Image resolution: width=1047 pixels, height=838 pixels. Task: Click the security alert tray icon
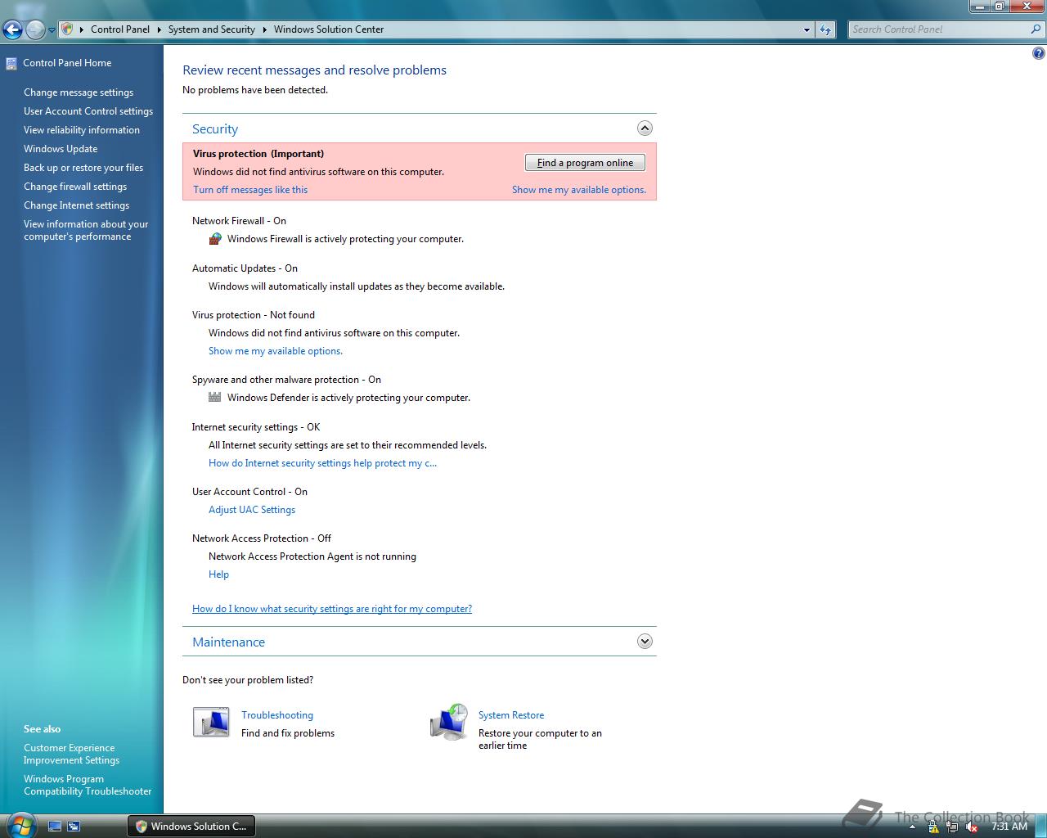pyautogui.click(x=933, y=827)
